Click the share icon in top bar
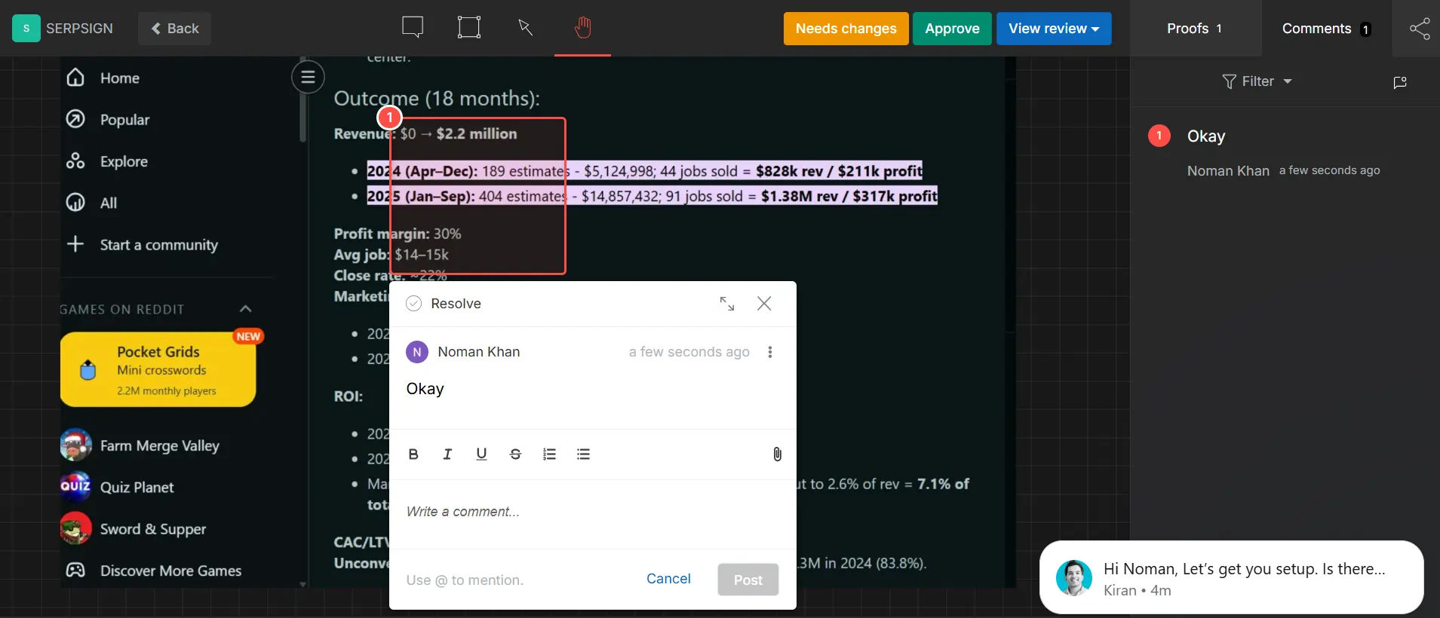The height and width of the screenshot is (618, 1440). (1420, 29)
